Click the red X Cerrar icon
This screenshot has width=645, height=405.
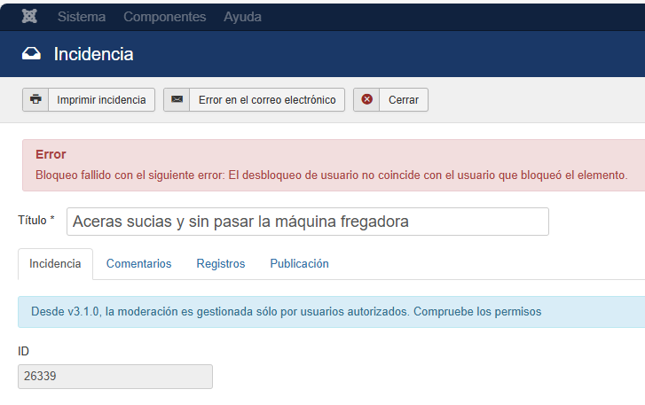tap(367, 100)
